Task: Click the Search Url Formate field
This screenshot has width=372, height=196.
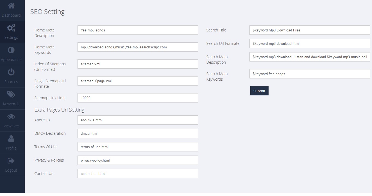Action: [x=309, y=43]
